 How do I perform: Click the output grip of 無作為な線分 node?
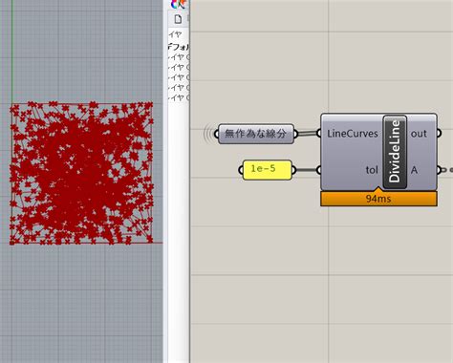295,134
